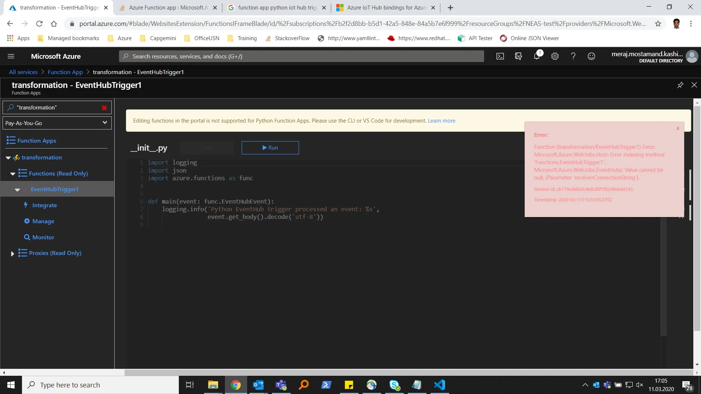The image size is (701, 394).
Task: Collapse the transformation function app node
Action: [x=8, y=158]
